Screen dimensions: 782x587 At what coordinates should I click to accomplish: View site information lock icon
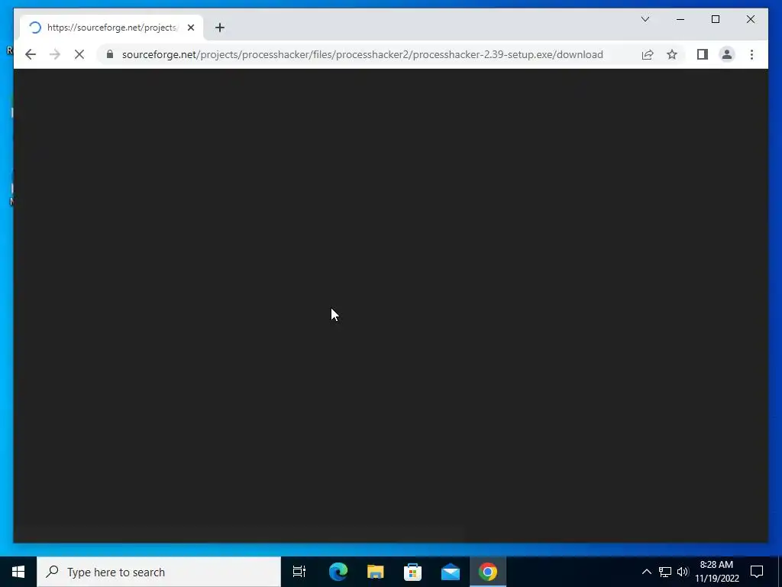click(x=110, y=54)
